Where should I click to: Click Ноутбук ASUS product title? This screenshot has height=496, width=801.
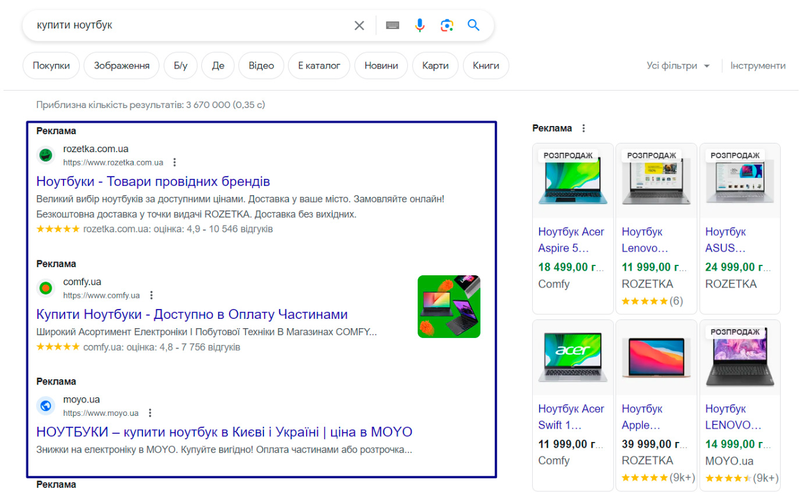click(x=725, y=240)
